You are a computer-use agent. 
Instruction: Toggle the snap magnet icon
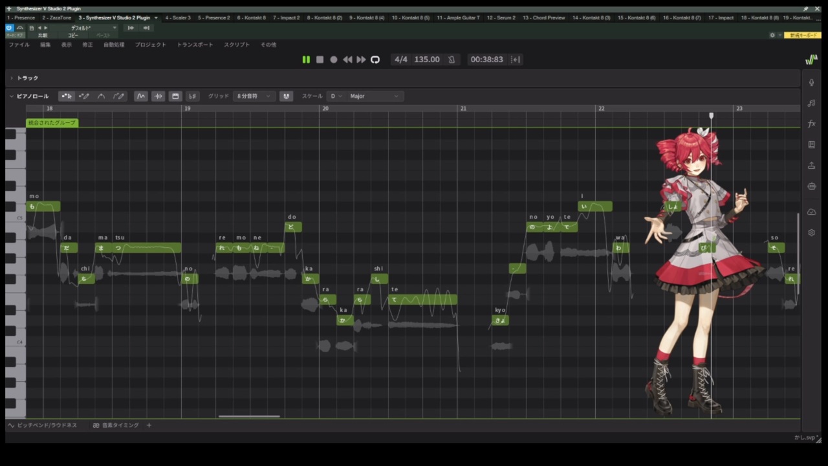point(287,96)
